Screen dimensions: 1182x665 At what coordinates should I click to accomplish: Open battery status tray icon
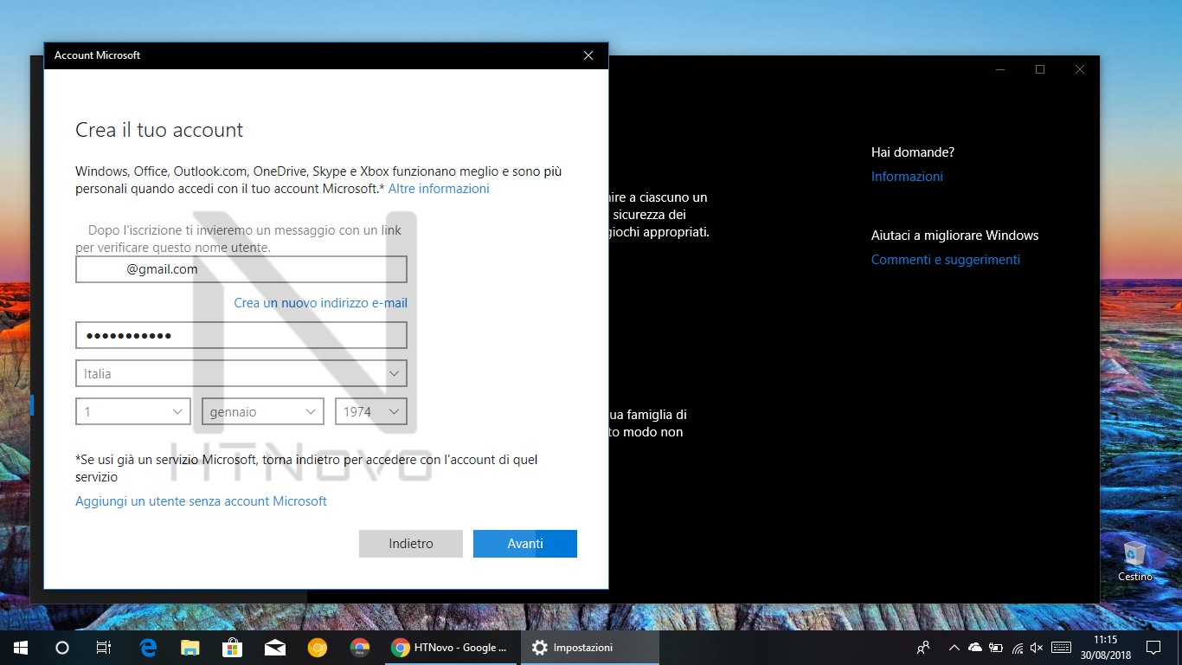[996, 647]
